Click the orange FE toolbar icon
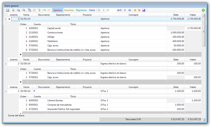Viewport: 211px width, 127px height. pos(49,10)
